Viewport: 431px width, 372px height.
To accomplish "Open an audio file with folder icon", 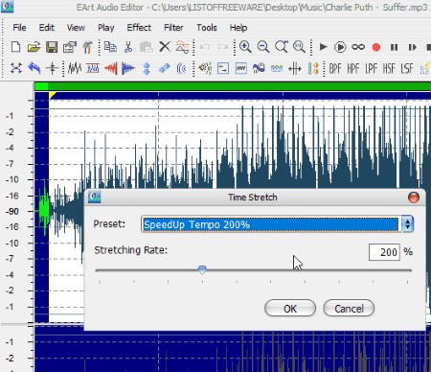I will 34,47.
